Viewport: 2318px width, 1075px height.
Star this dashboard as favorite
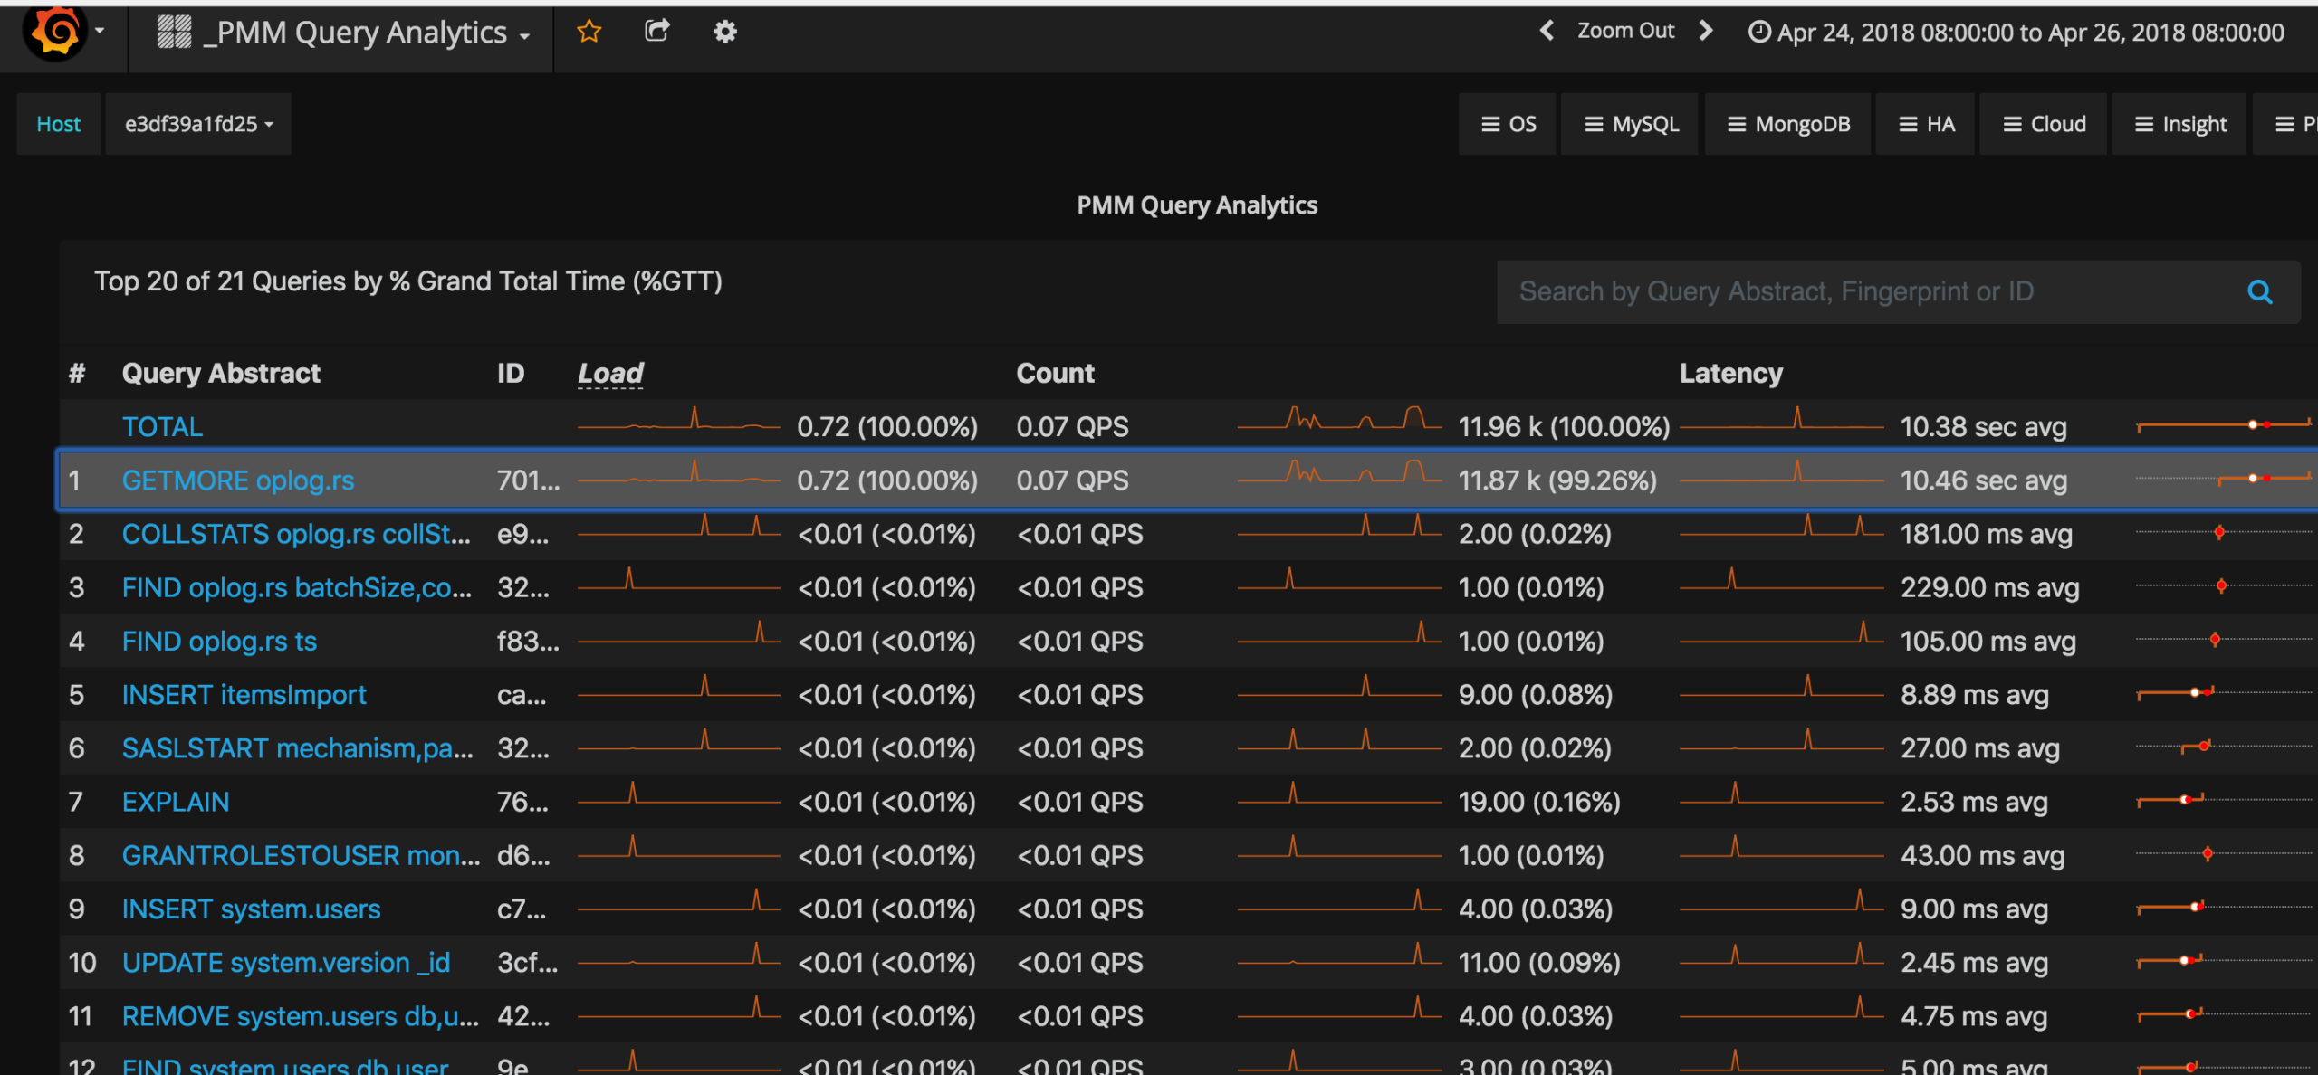(x=589, y=33)
